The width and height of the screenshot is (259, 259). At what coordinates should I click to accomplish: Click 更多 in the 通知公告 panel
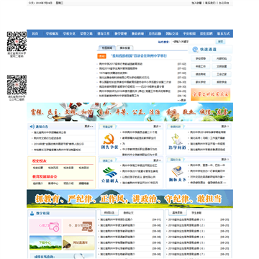(x=88, y=127)
